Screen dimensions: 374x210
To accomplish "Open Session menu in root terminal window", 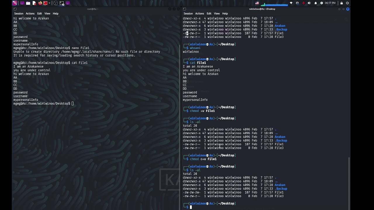I will pos(19,13).
